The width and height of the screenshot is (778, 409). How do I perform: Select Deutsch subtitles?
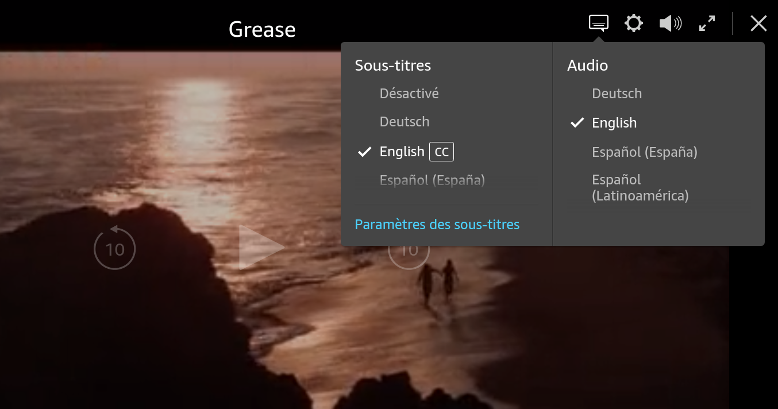405,122
